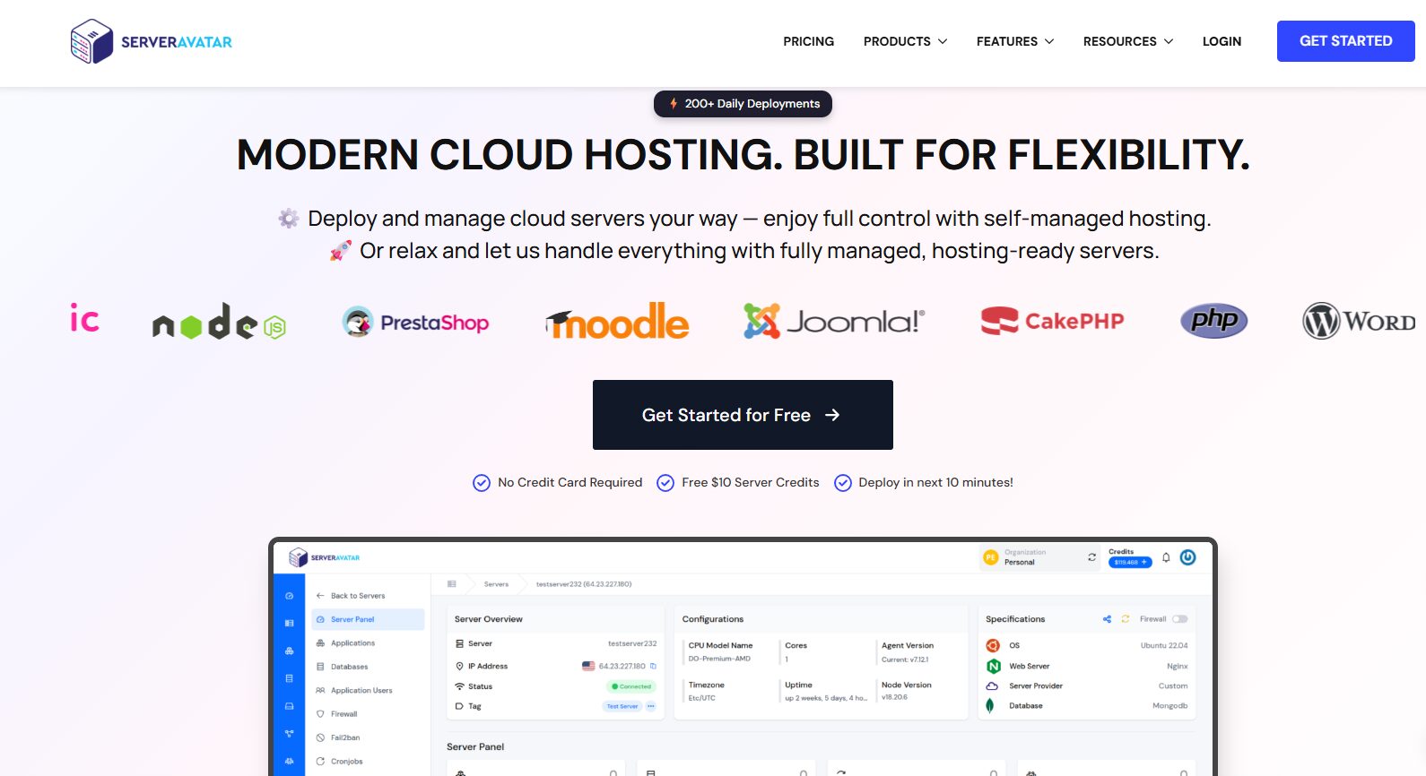Open the PRICING page
Image resolution: width=1426 pixels, height=776 pixels.
[808, 41]
